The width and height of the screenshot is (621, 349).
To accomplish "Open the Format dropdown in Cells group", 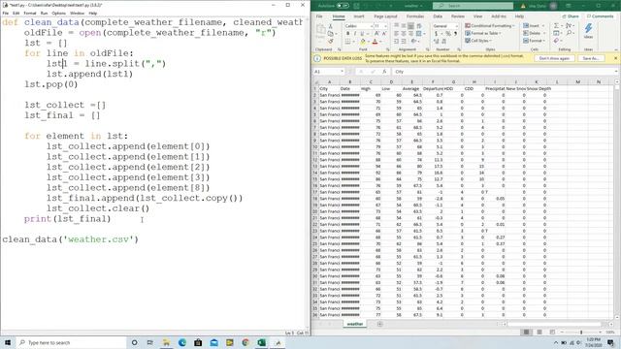I will click(534, 41).
